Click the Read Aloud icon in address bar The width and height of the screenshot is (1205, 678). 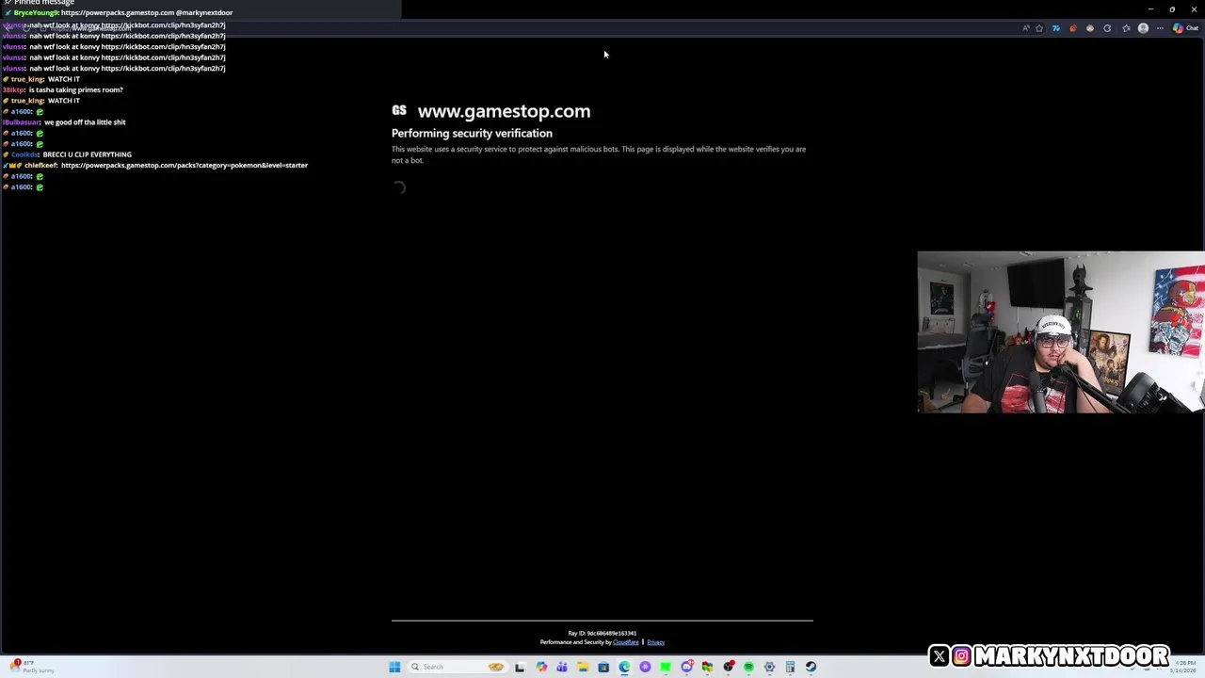[x=1026, y=28]
